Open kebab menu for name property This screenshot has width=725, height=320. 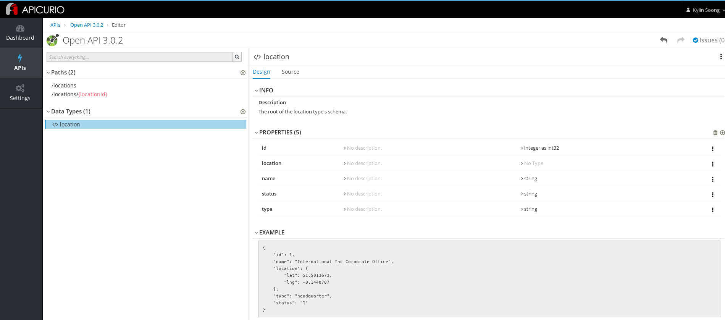[712, 179]
